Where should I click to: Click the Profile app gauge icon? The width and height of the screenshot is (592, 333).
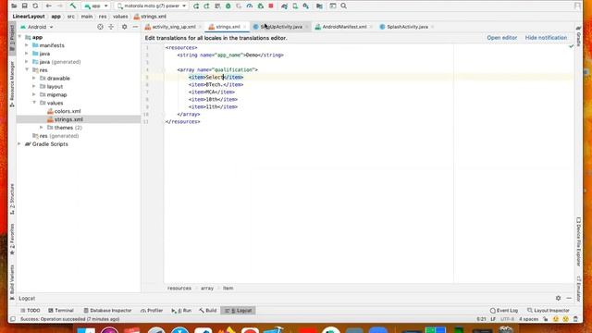pyautogui.click(x=250, y=6)
